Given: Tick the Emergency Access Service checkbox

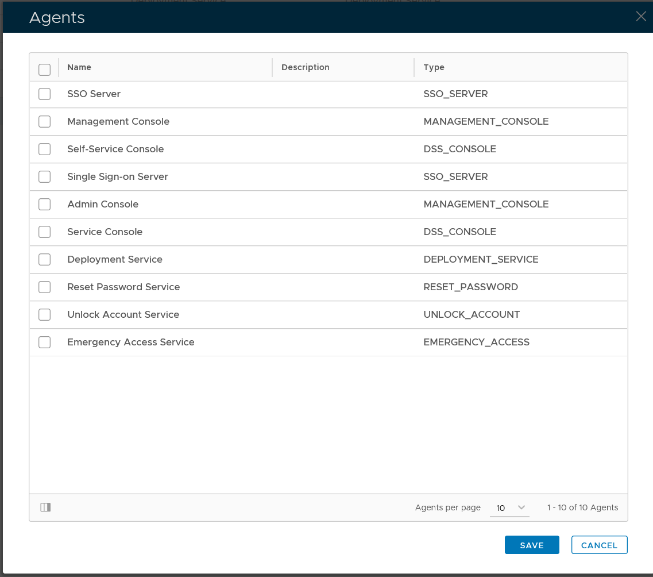Looking at the screenshot, I should [45, 343].
